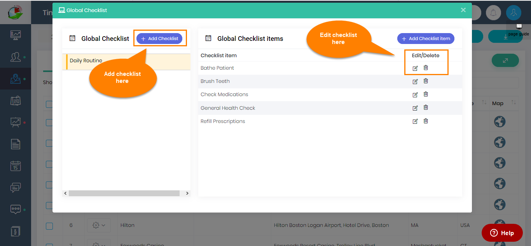This screenshot has width=531, height=246.
Task: Delete the General Health Check item
Action: click(x=426, y=107)
